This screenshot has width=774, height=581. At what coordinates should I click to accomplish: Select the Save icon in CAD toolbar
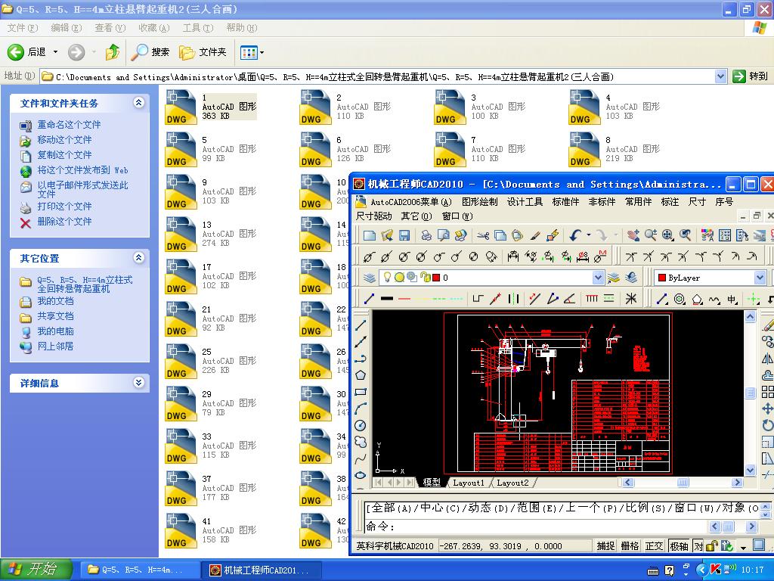(404, 235)
